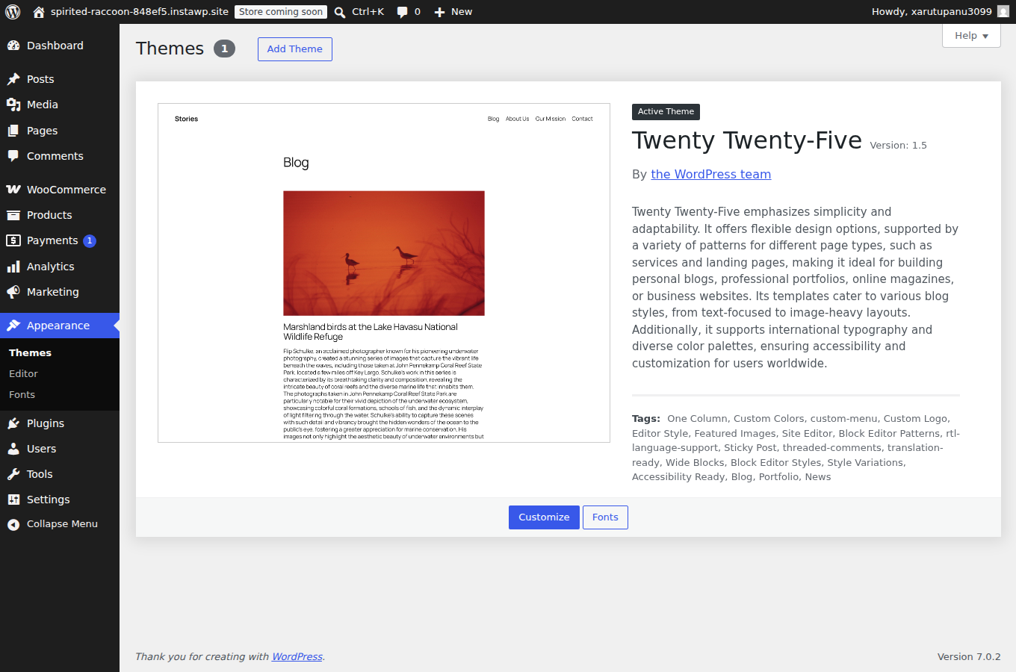Click the Tags: label
Image resolution: width=1016 pixels, height=672 pixels.
(646, 419)
